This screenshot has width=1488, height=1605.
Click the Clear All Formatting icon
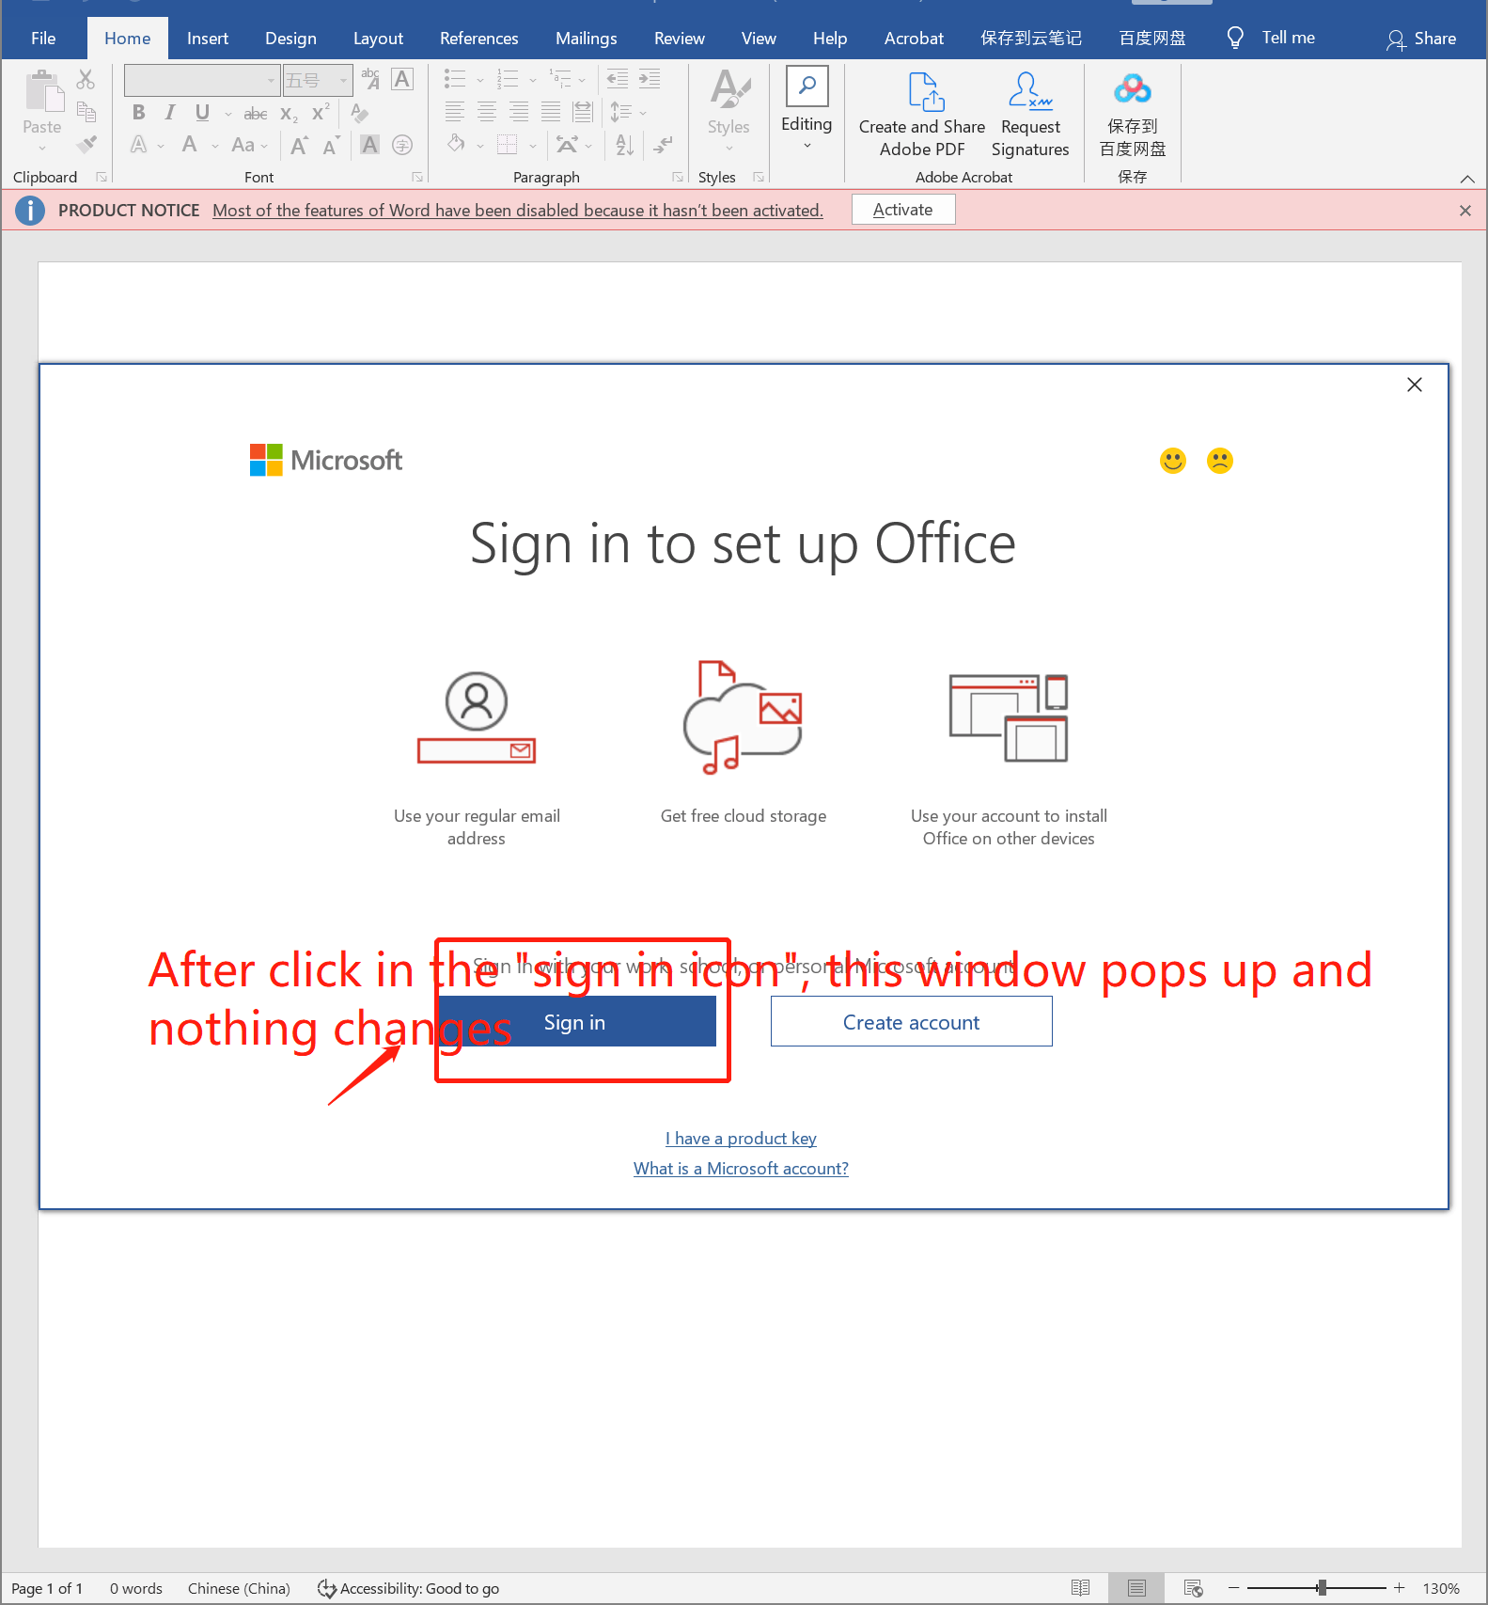click(359, 113)
